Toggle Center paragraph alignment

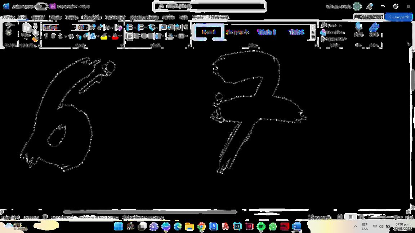tap(137, 36)
